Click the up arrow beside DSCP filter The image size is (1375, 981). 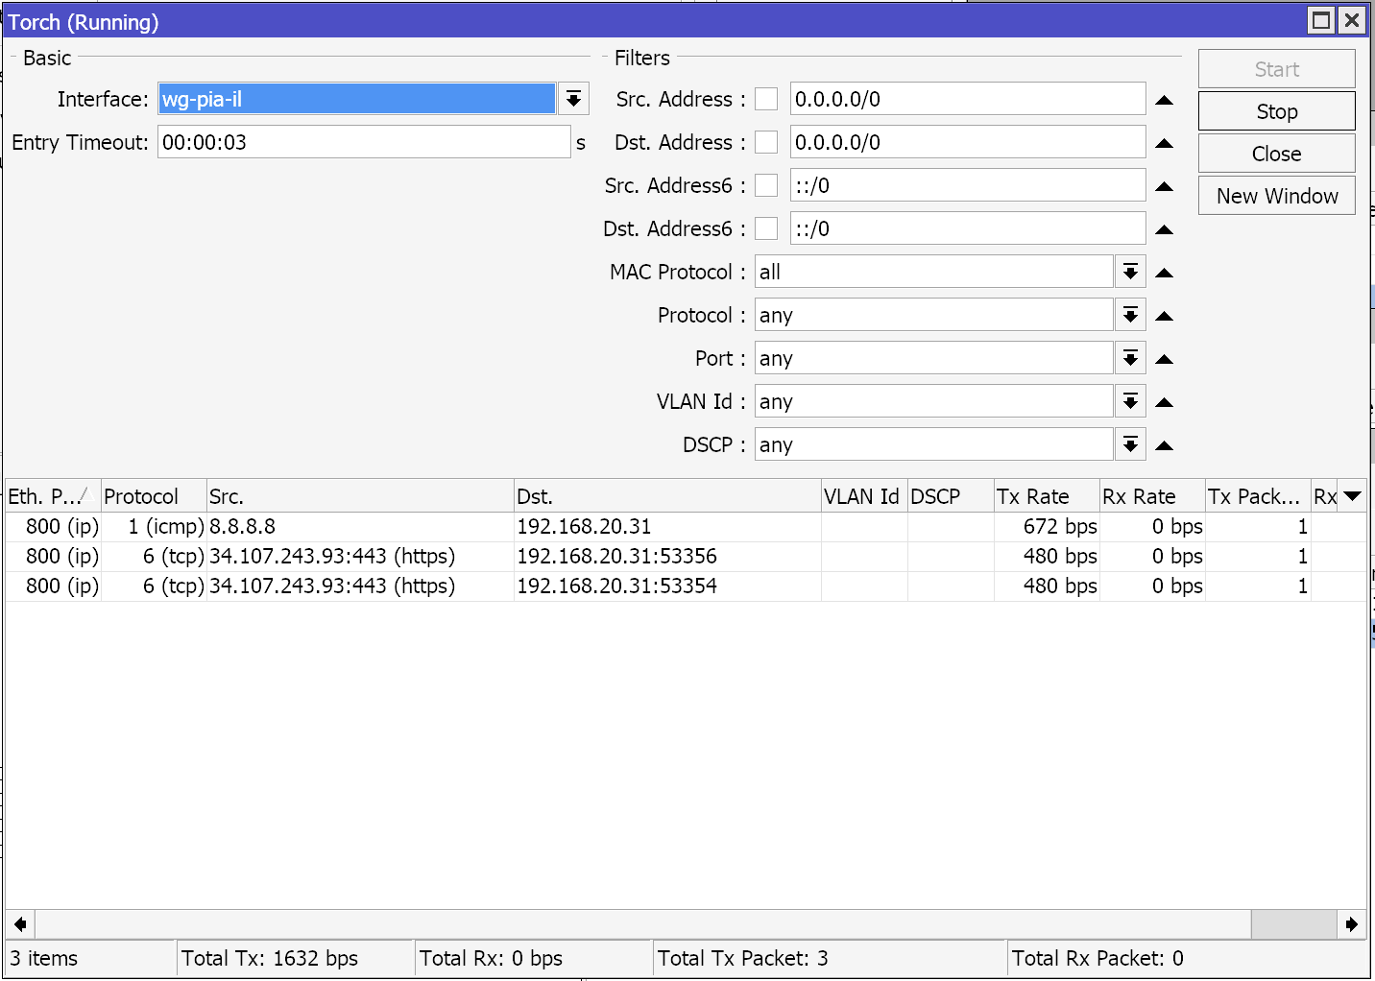click(x=1164, y=443)
